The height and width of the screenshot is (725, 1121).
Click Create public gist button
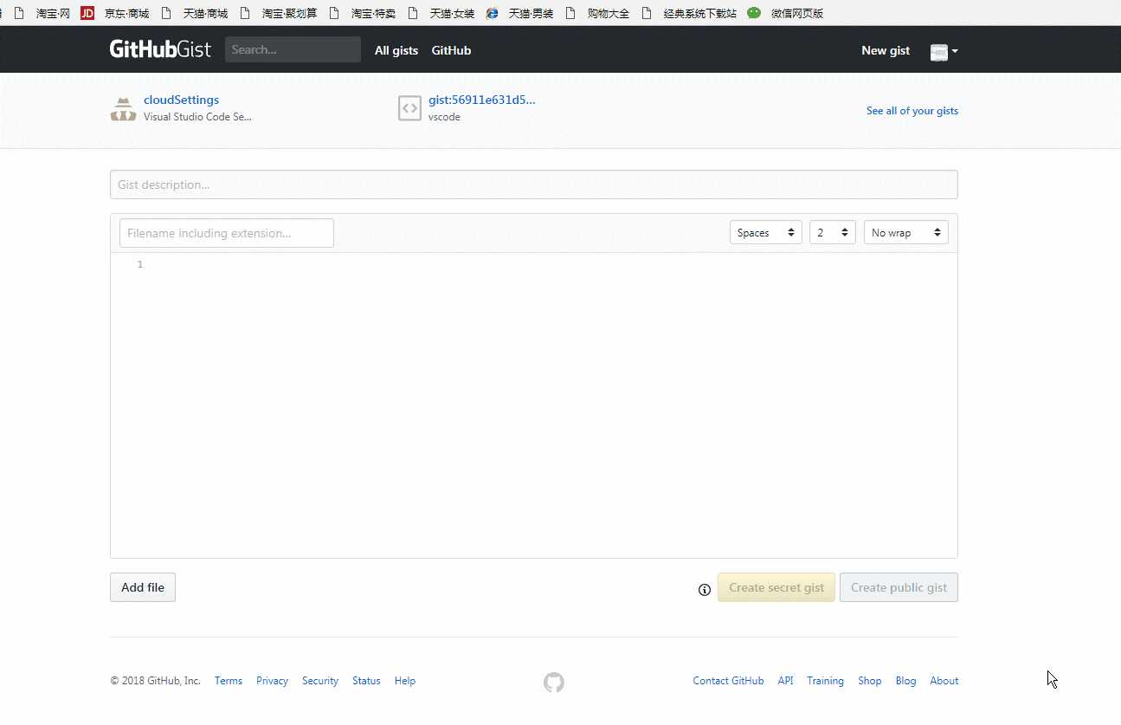(x=899, y=587)
